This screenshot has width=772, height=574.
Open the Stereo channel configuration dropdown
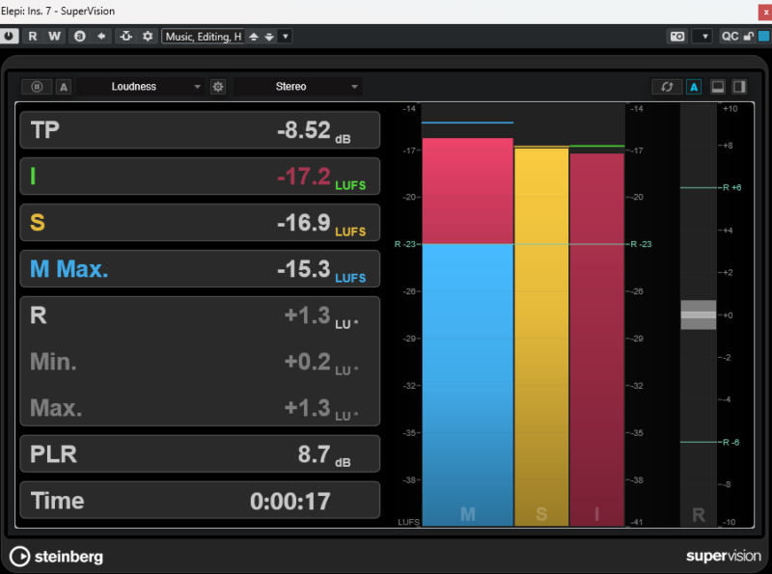click(x=298, y=87)
